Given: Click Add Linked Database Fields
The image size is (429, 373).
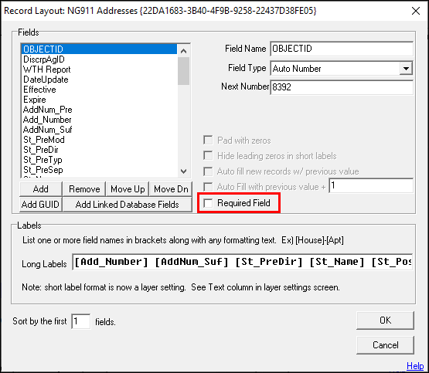Looking at the screenshot, I should click(x=128, y=205).
